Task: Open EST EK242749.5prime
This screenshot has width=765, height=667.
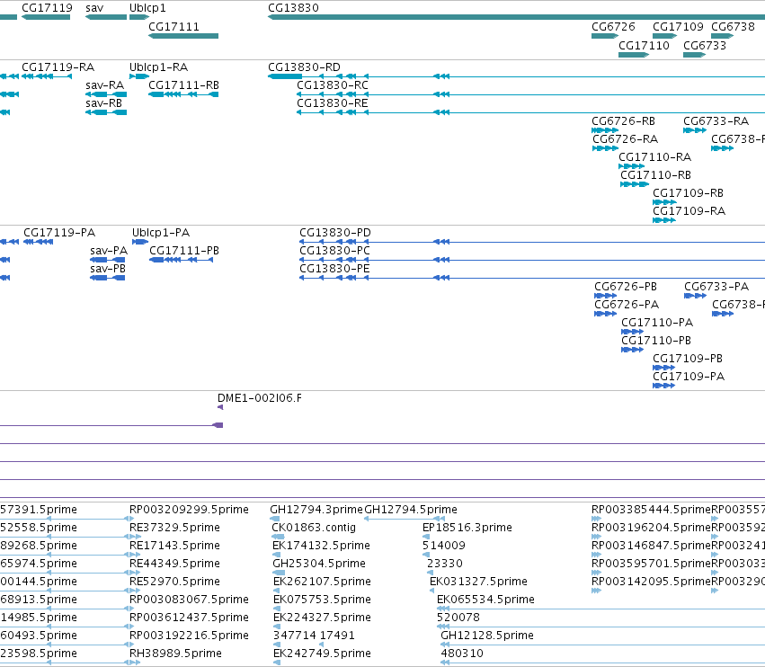Action: [322, 653]
